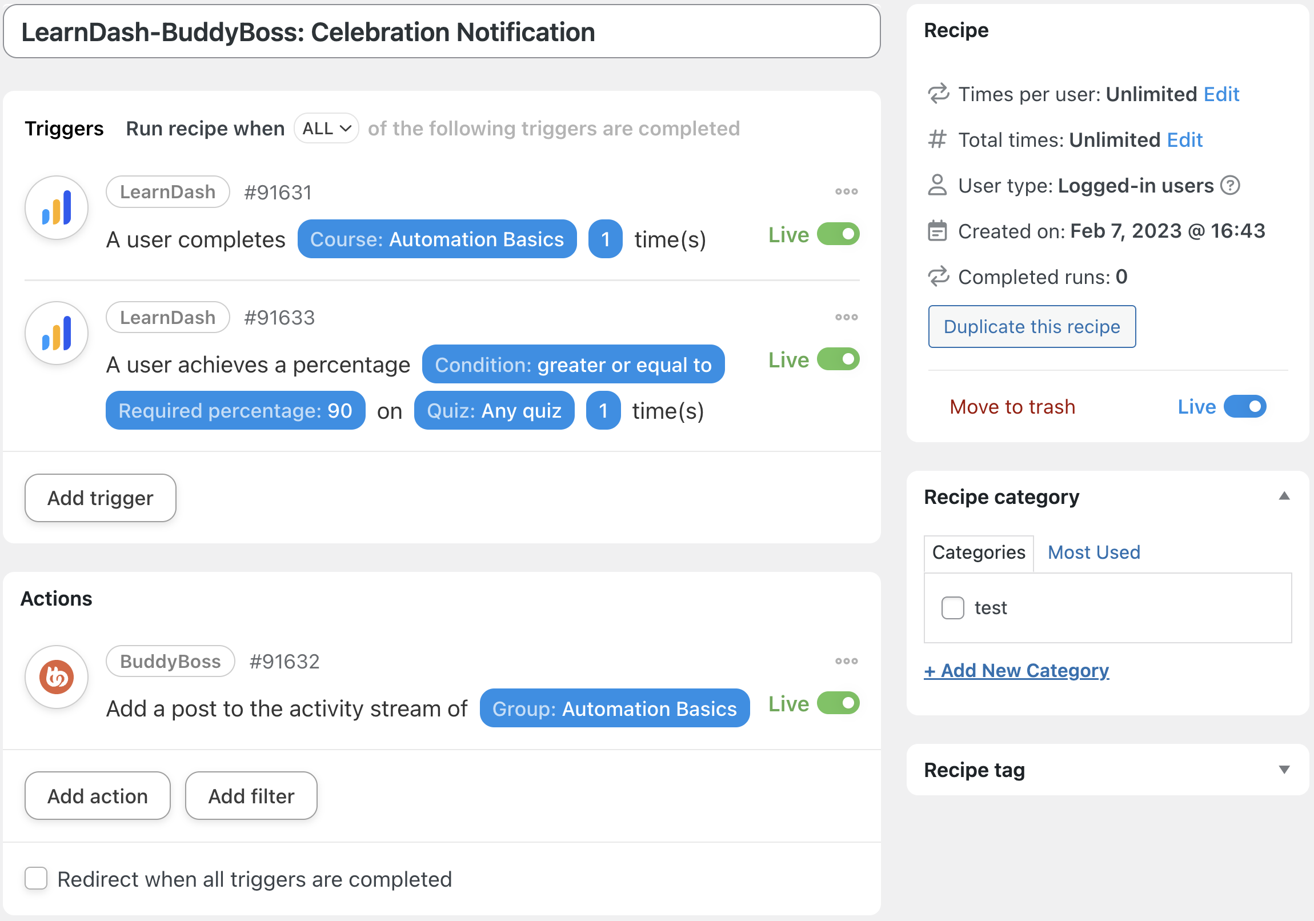Open the three-dot menu for trigger #91631

(x=847, y=191)
